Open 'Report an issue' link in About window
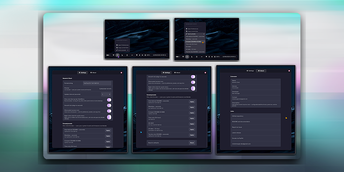The width and height of the screenshot is (344, 172). pyautogui.click(x=256, y=127)
